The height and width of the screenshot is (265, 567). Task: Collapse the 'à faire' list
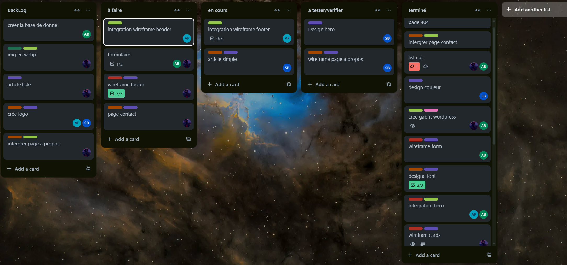click(177, 10)
